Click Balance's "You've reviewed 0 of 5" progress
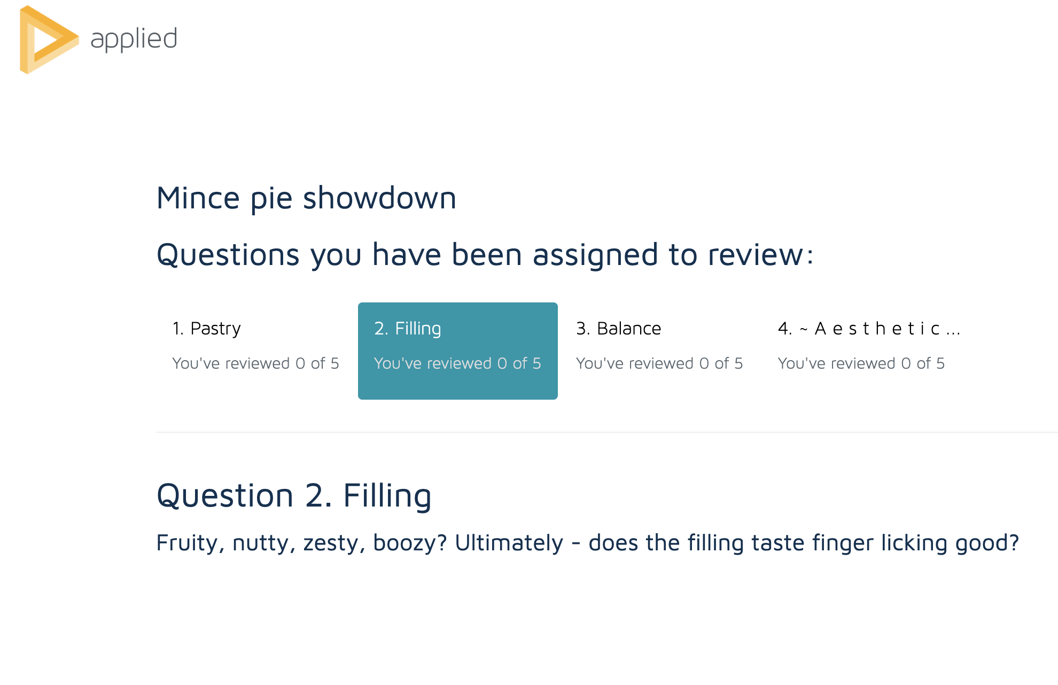Screen dimensions: 1058x685 [x=659, y=363]
